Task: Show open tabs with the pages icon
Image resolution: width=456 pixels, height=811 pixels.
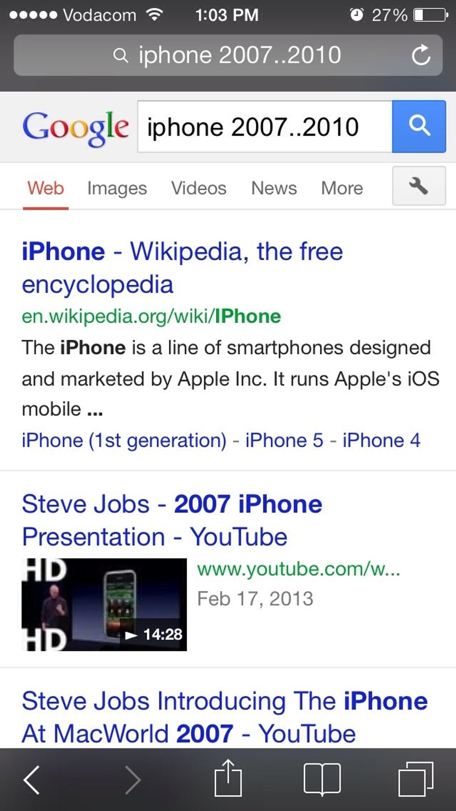Action: click(416, 779)
